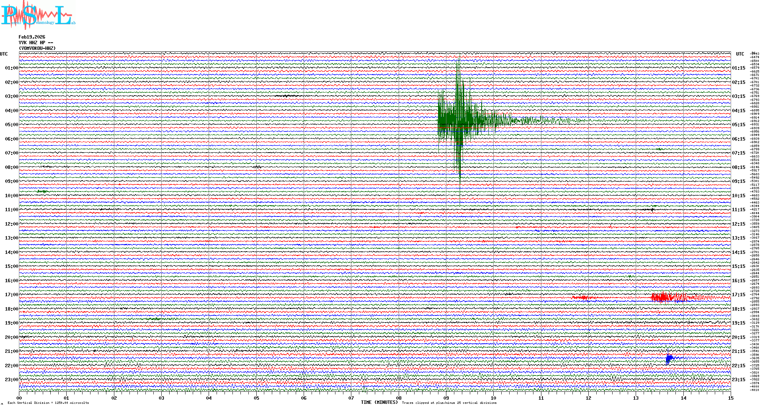The image size is (761, 408).
Task: Click the 09 minute tick on bottom axis
Action: [x=446, y=398]
